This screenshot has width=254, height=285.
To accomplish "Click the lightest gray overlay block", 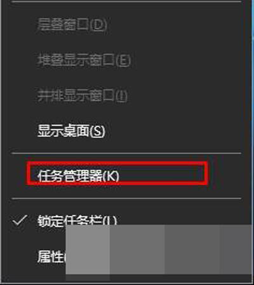I will [88, 249].
